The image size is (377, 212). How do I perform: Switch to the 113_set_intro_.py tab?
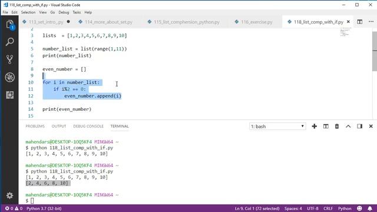click(x=46, y=22)
